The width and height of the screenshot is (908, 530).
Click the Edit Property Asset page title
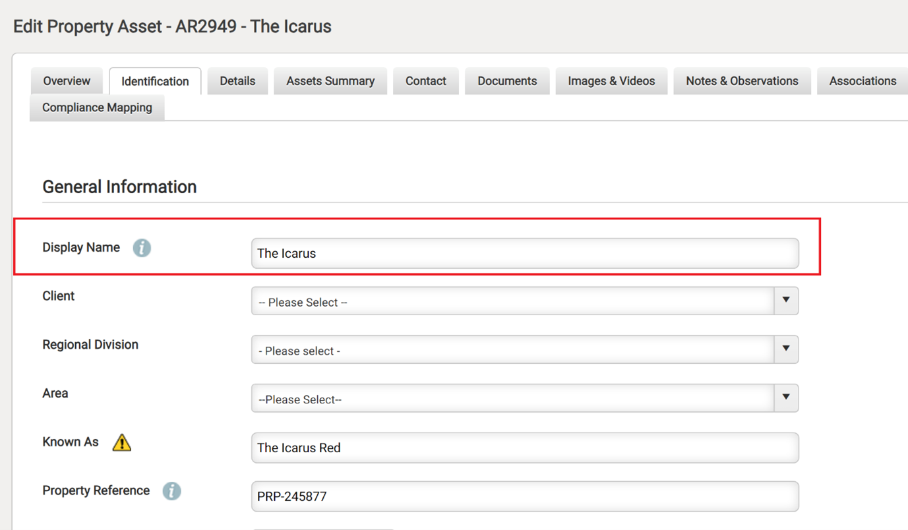click(x=172, y=26)
